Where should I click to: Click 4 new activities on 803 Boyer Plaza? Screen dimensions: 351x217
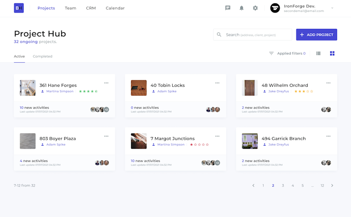pyautogui.click(x=34, y=161)
